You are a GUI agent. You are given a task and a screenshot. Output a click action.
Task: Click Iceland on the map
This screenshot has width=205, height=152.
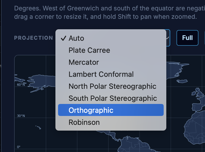coord(182,81)
